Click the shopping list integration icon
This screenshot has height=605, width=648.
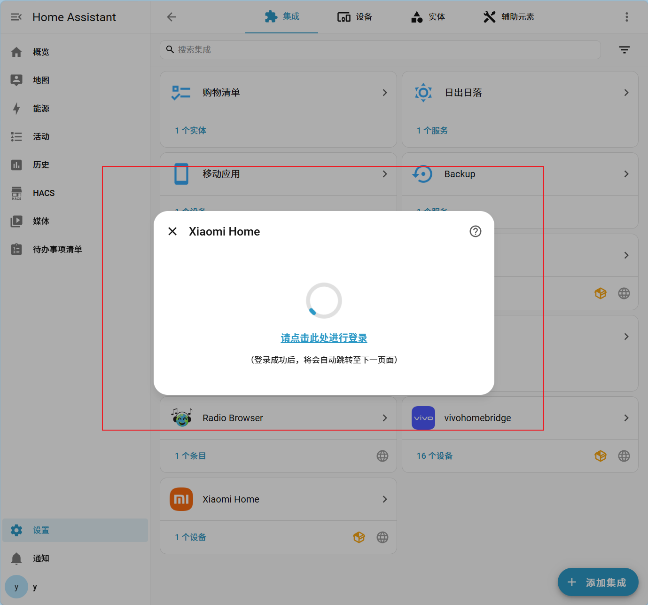point(181,93)
